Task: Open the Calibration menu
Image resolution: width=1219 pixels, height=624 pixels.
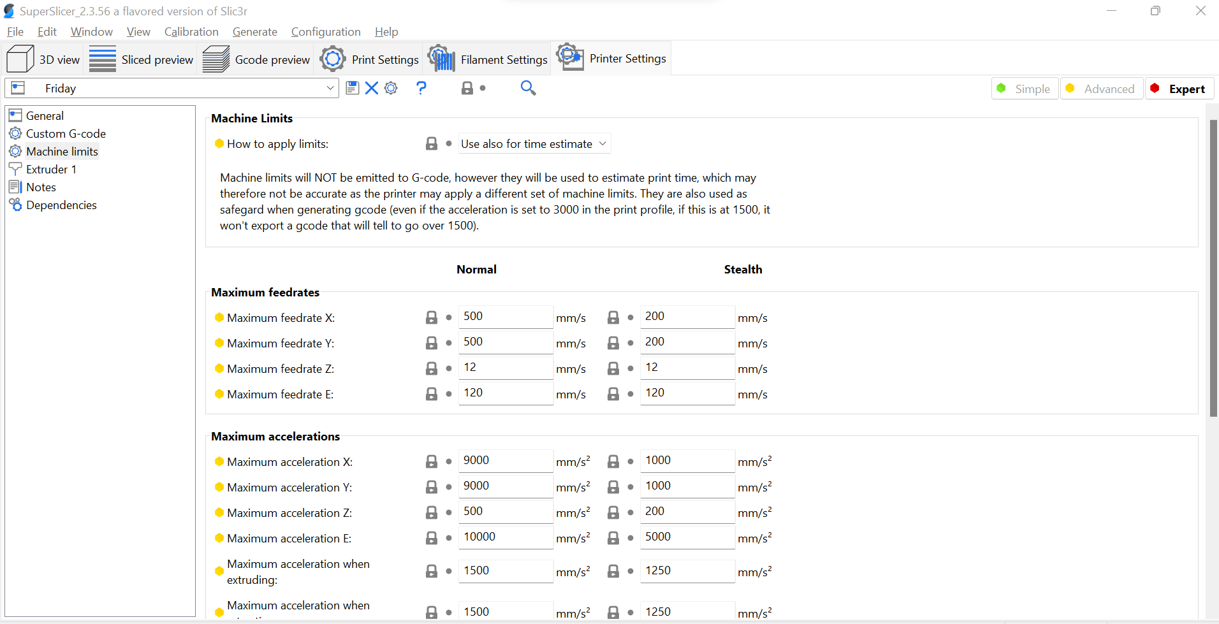Action: 191,31
